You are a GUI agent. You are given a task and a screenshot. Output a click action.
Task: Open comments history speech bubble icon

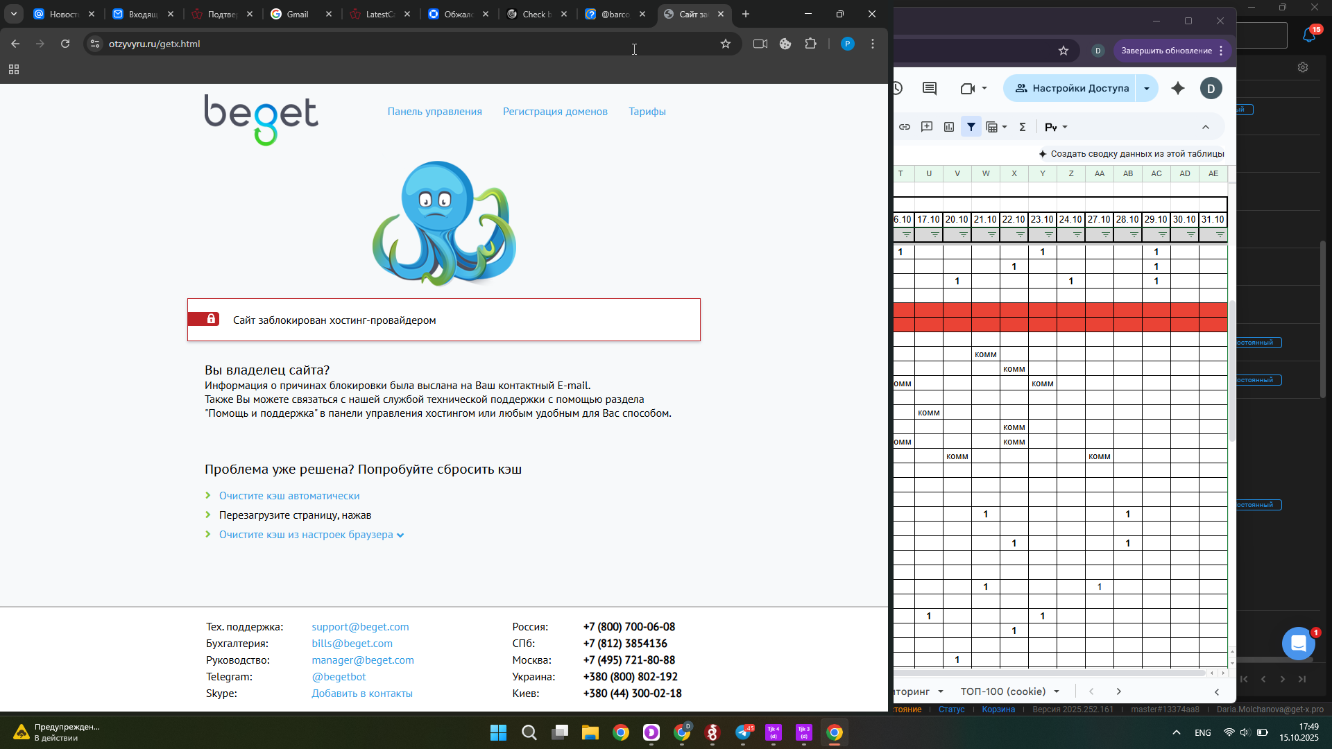tap(930, 88)
